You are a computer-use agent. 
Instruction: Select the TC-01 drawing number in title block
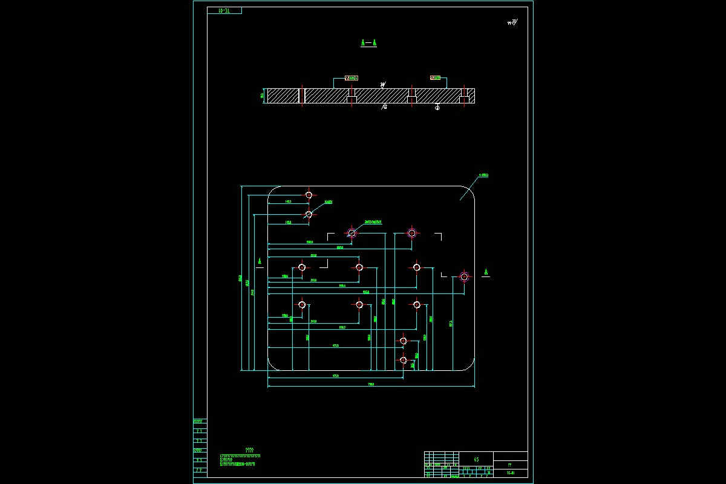coord(511,473)
